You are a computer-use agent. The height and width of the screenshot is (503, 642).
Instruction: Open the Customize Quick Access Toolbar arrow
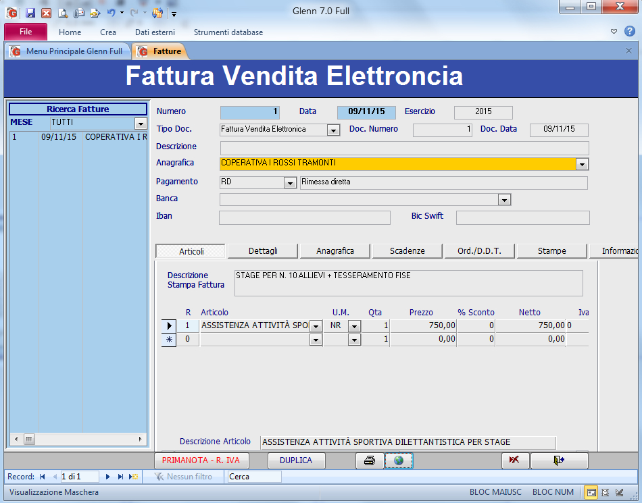(174, 14)
